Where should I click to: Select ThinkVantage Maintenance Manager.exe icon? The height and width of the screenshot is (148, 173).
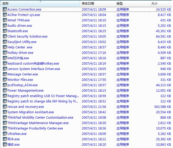click(x=5, y=123)
